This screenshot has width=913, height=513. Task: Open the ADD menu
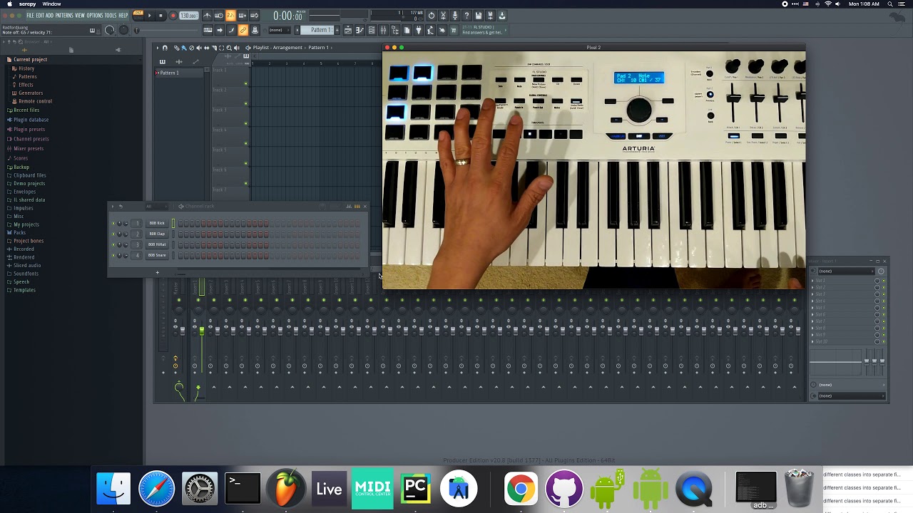49,15
